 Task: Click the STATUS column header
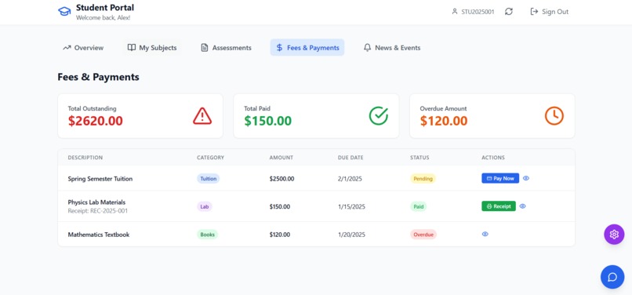(x=420, y=158)
